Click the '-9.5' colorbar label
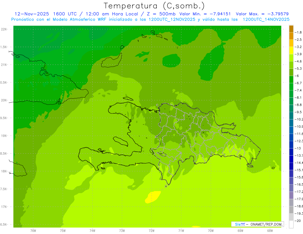The image size is (303, 234). click(x=299, y=112)
